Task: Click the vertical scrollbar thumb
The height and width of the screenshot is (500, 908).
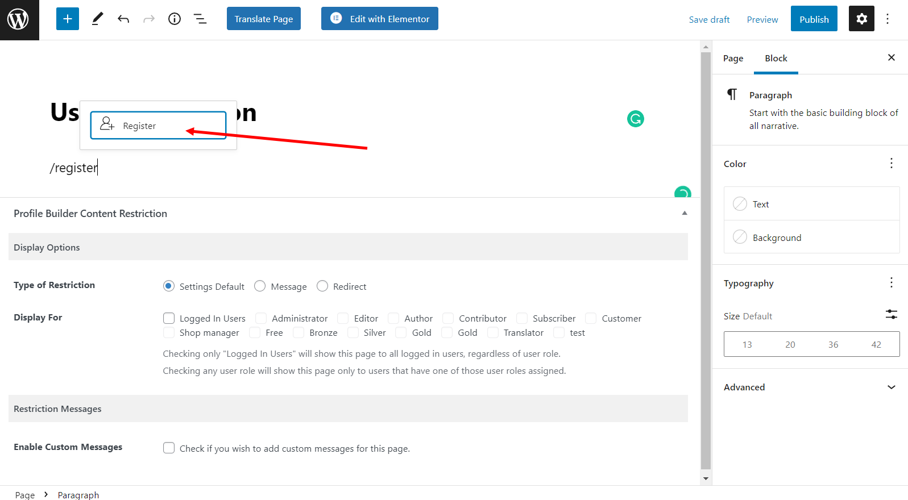Action: [706, 260]
